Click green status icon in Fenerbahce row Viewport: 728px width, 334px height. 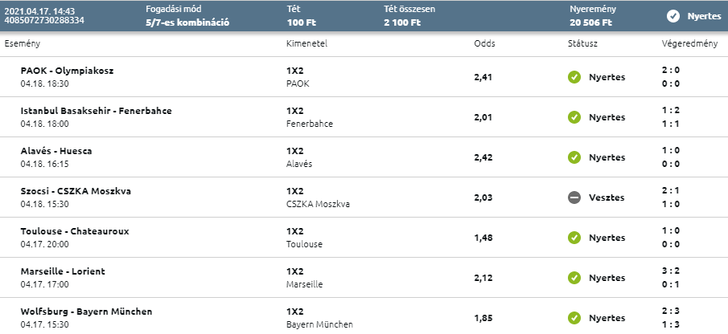pyautogui.click(x=574, y=117)
